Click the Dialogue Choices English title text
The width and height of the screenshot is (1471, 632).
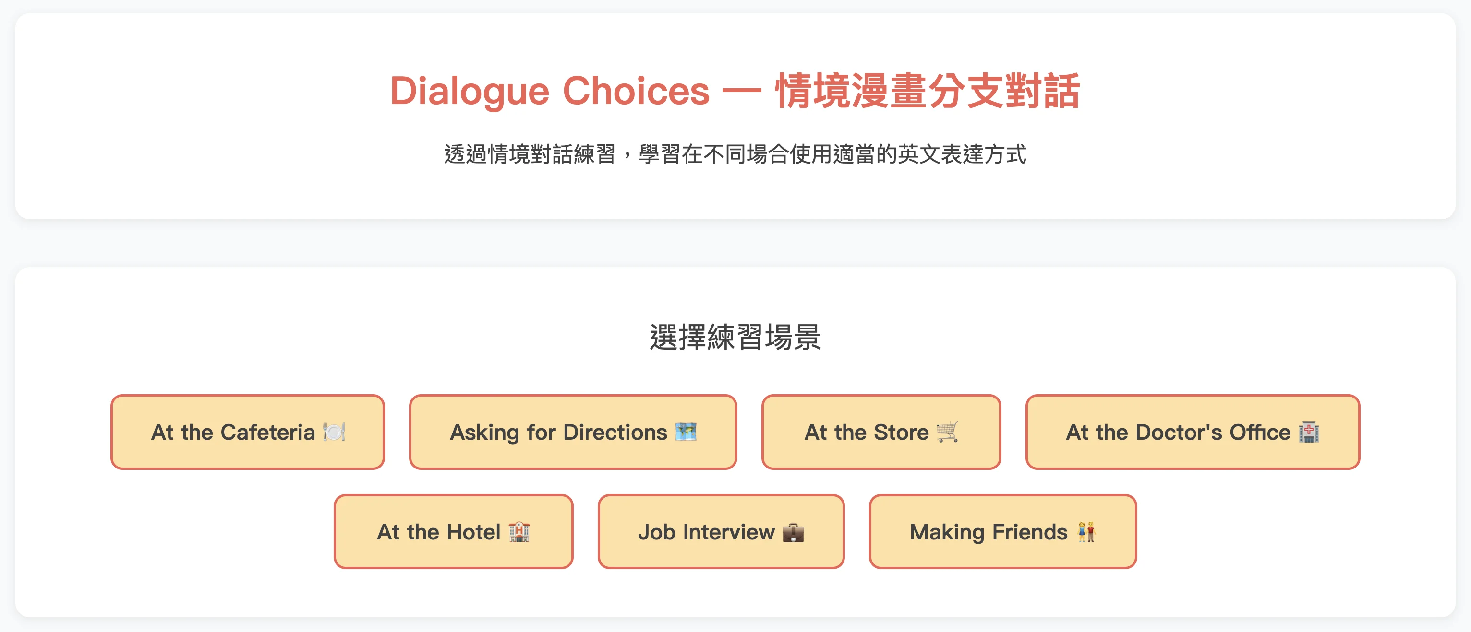point(549,91)
